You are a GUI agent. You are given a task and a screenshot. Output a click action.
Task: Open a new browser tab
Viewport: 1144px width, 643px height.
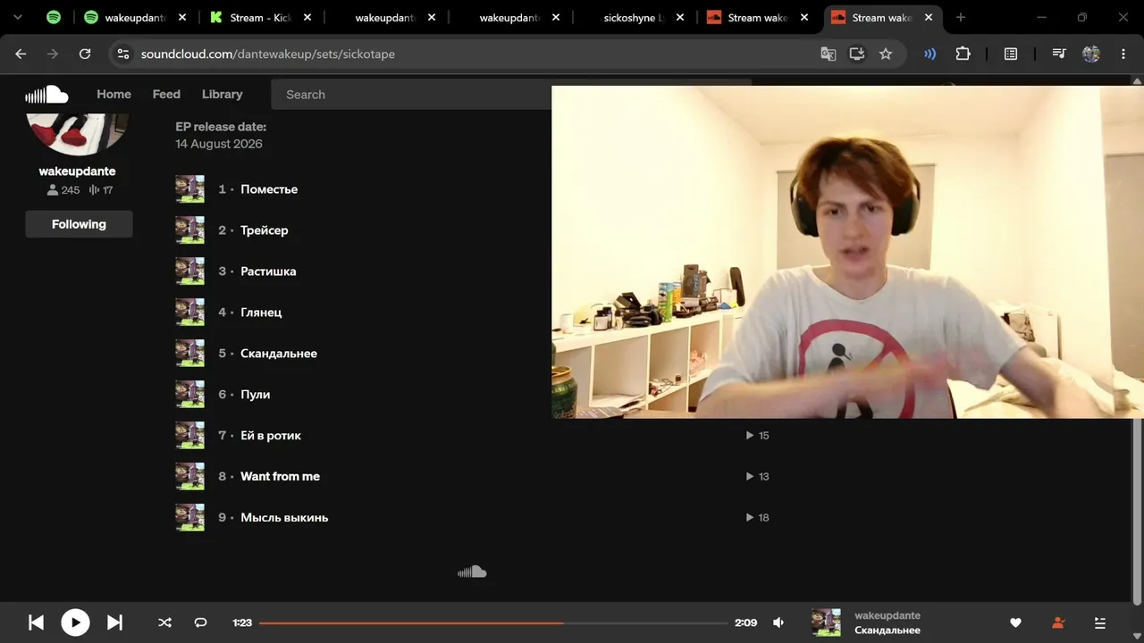tap(961, 17)
